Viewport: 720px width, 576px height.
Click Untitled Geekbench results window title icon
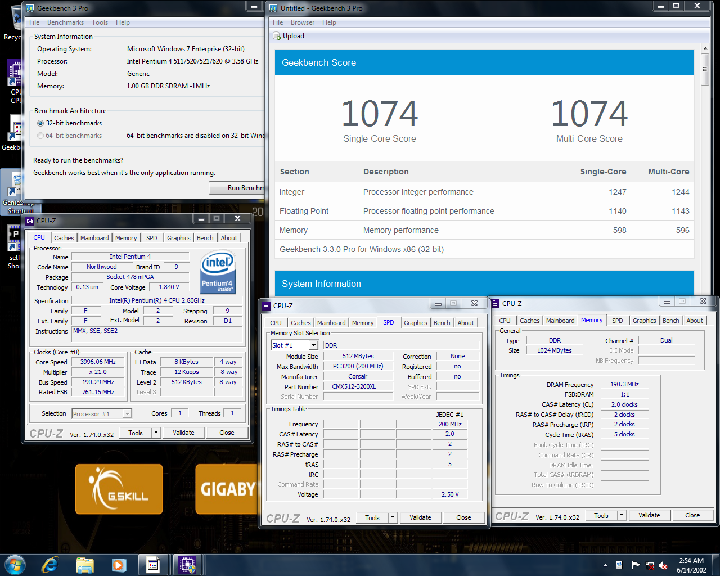point(273,8)
